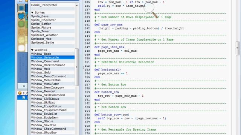Screen dimensions: 241x135
Task: Select the highlighted map entry icon
Action: (23, 97)
